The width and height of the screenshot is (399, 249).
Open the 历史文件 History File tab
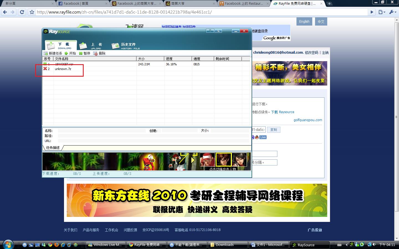[x=126, y=46]
